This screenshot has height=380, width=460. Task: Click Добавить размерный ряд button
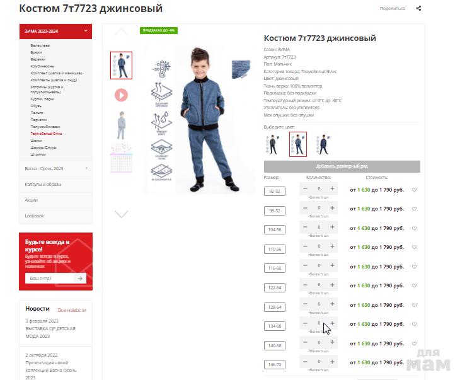pyautogui.click(x=342, y=166)
